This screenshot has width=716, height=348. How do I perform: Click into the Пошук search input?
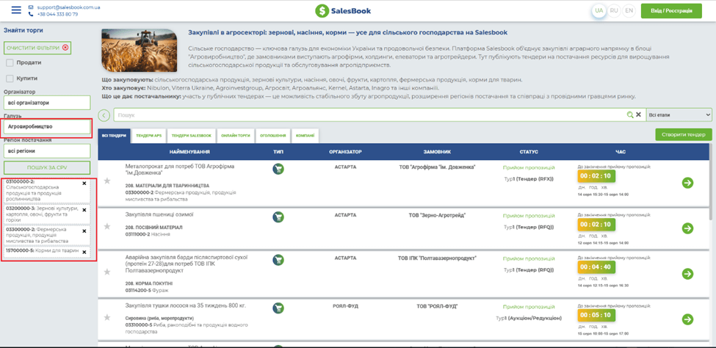[370, 115]
